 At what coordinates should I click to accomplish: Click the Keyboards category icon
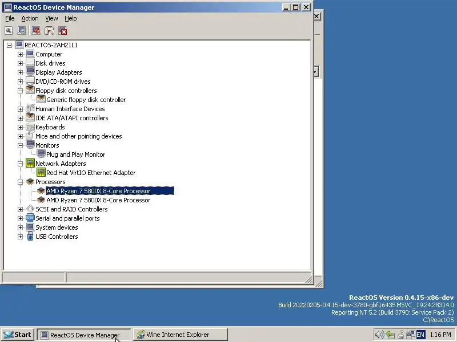coord(30,127)
